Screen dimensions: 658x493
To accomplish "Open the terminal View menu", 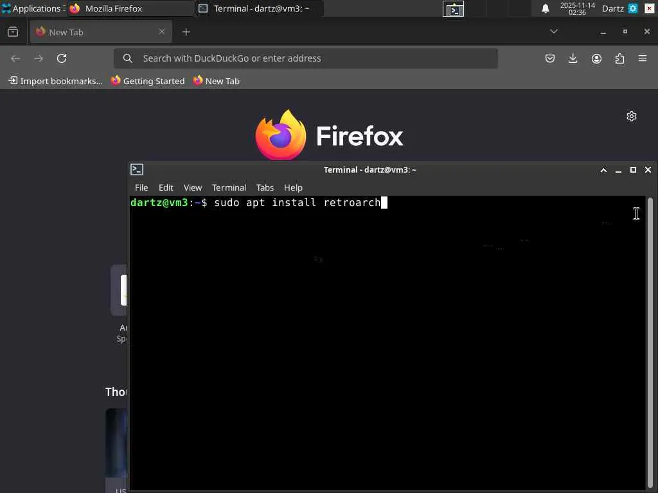I will tap(193, 187).
